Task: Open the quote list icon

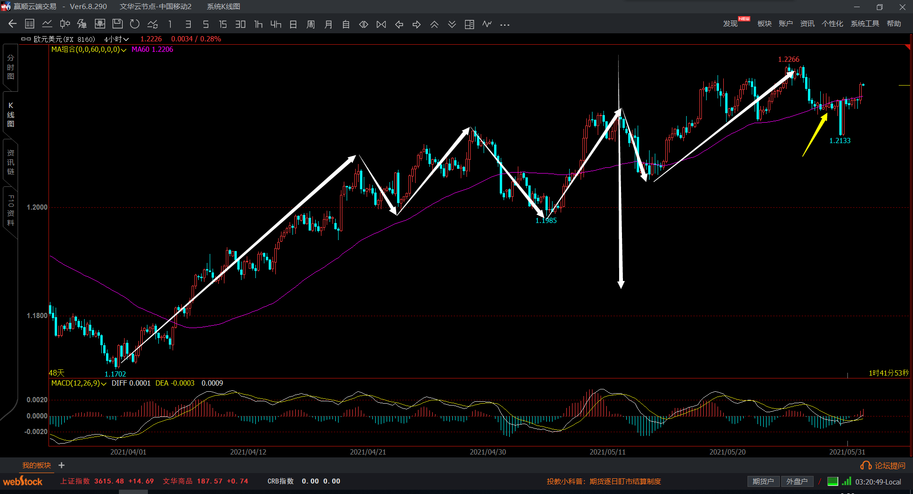Action: [x=29, y=24]
